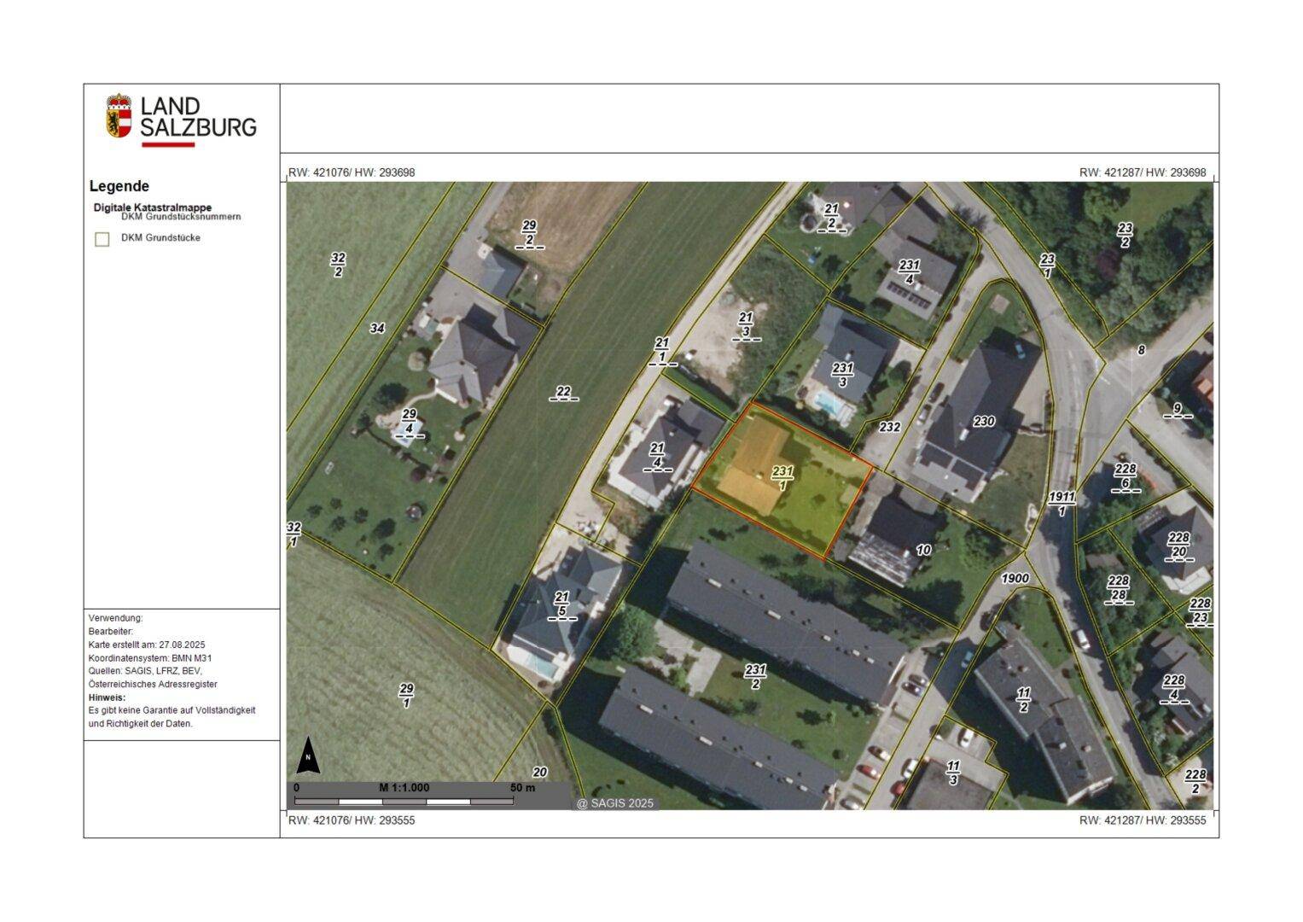Click parcel number label 20
Screen dimensions: 1303x922
click(539, 772)
